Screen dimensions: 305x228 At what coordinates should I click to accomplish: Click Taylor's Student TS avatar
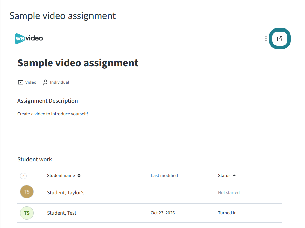(27, 192)
